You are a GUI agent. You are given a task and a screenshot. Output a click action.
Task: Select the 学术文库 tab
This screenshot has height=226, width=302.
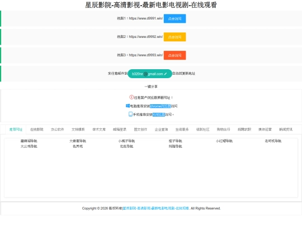click(99, 129)
